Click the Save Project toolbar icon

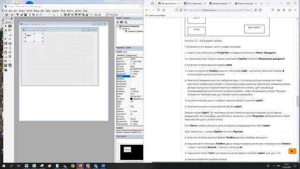(25, 15)
